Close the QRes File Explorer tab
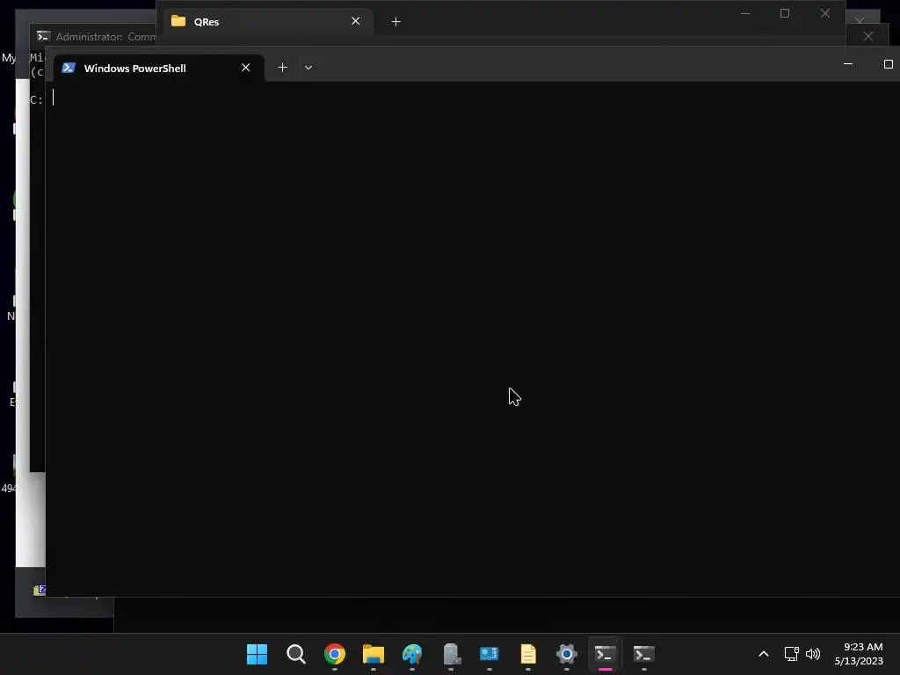The image size is (900, 675). [x=355, y=21]
